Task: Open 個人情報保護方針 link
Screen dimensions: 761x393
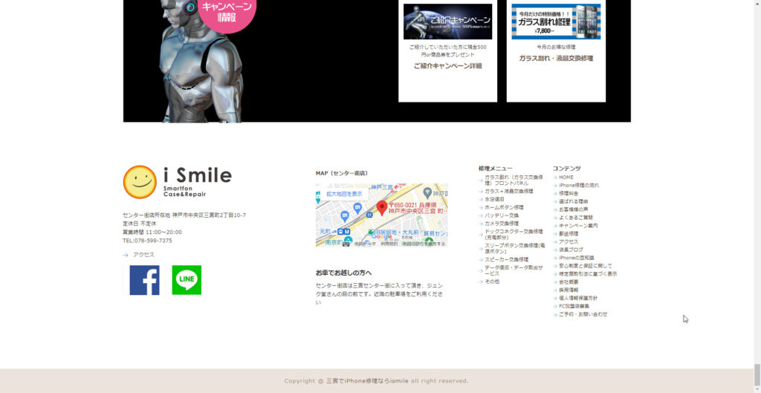Action: tap(578, 299)
